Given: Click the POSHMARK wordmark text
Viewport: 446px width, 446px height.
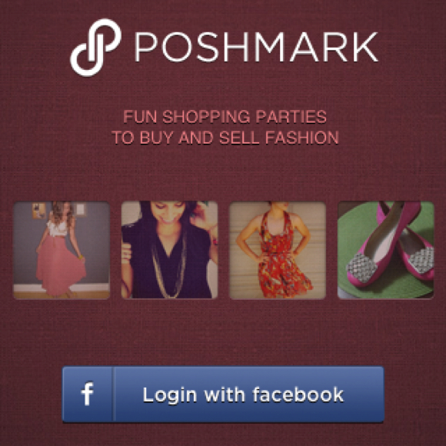Looking at the screenshot, I should [x=256, y=47].
